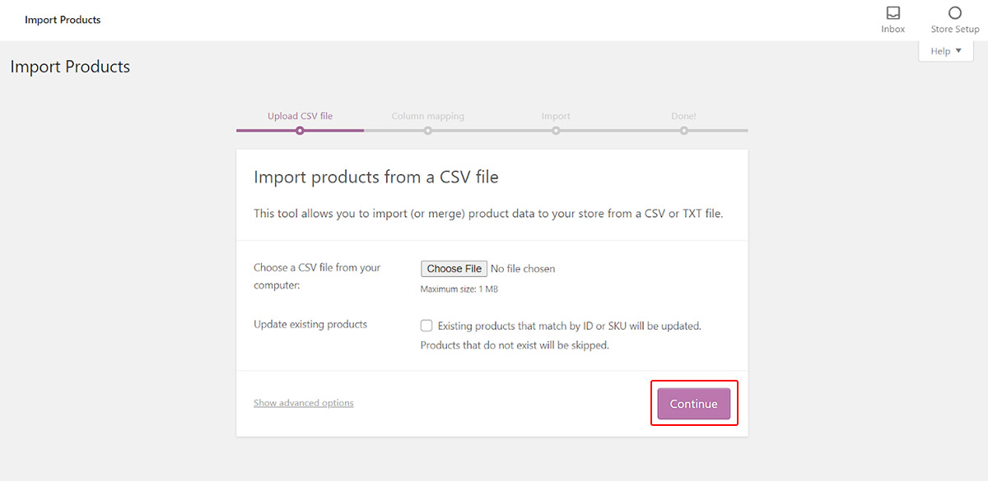
Task: Click the 'Existing products that match' checkbox label
Action: pos(569,326)
